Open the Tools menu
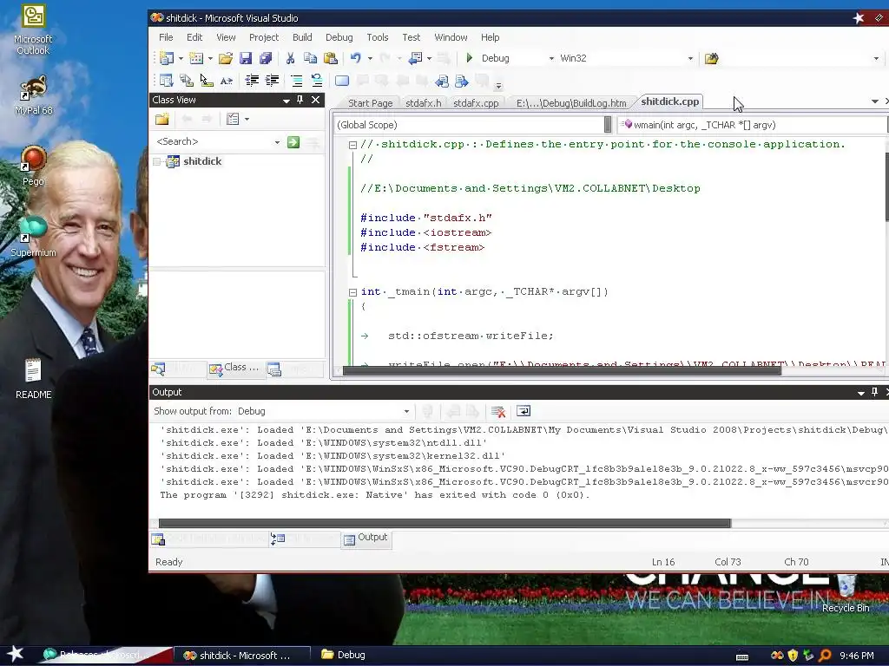 point(377,37)
